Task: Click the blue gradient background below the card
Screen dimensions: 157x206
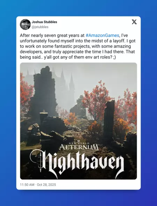Action: pyautogui.click(x=78, y=198)
